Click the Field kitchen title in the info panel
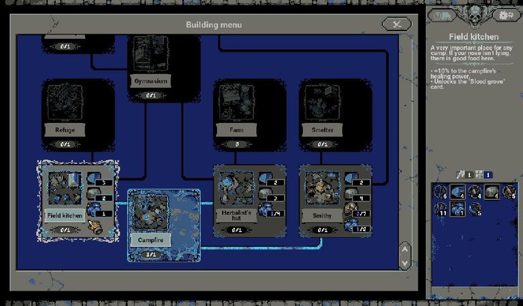This screenshot has width=523, height=306. pos(474,37)
